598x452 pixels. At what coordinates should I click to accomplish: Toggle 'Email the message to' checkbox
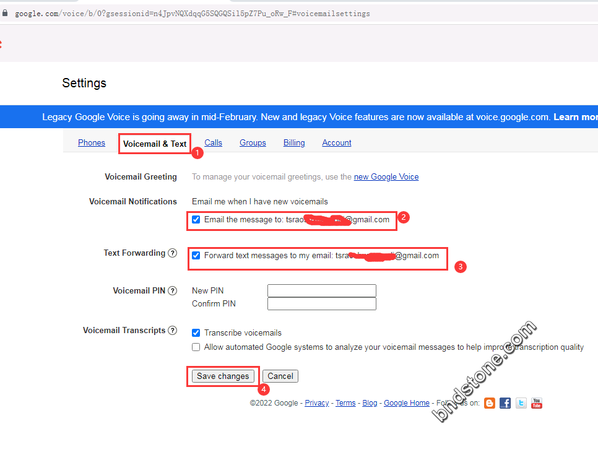coord(196,219)
